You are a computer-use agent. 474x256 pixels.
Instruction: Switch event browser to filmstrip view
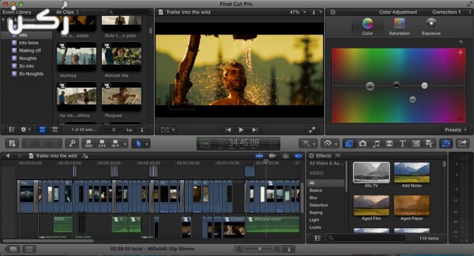43,130
